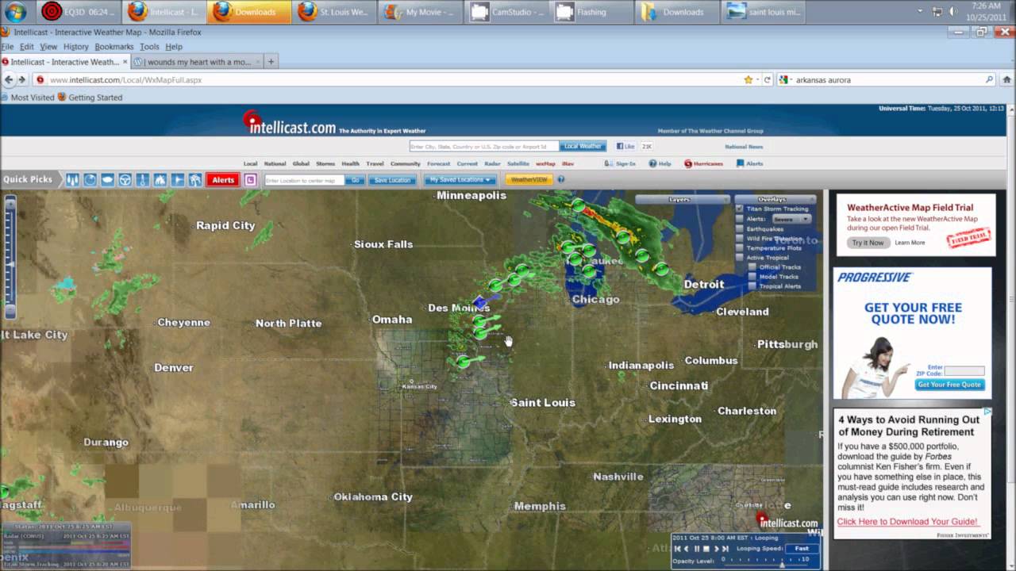Pause the radar loop animation
This screenshot has width=1016, height=571.
point(697,549)
